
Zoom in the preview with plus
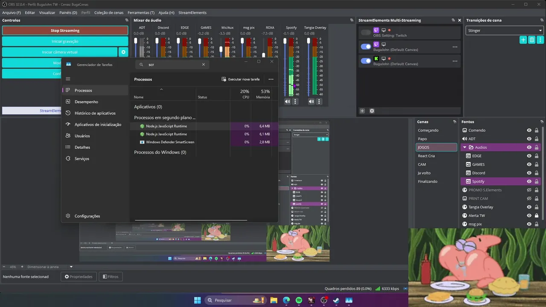pos(22,267)
